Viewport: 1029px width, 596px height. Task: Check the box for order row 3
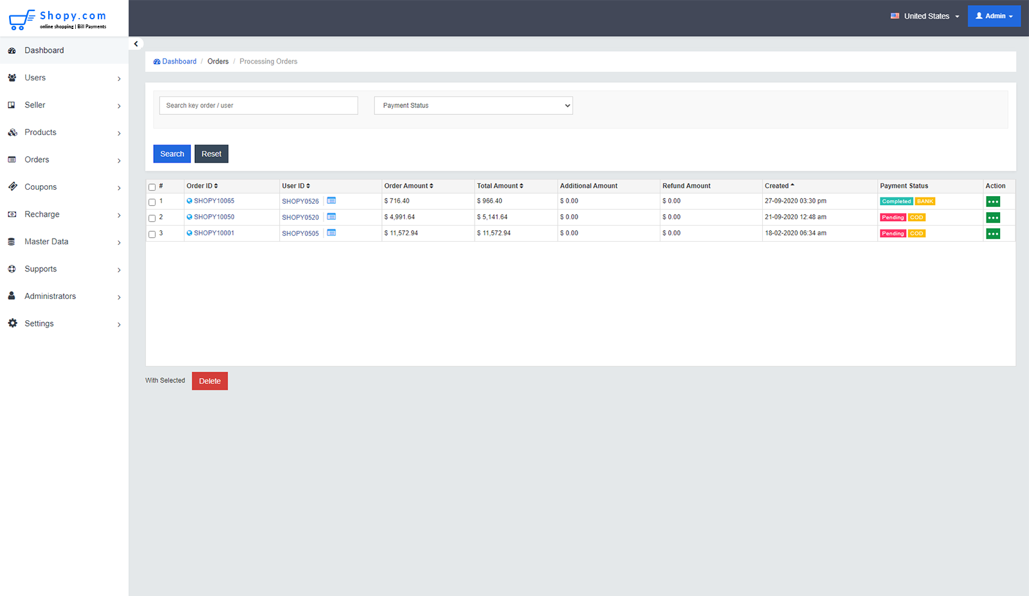point(152,234)
